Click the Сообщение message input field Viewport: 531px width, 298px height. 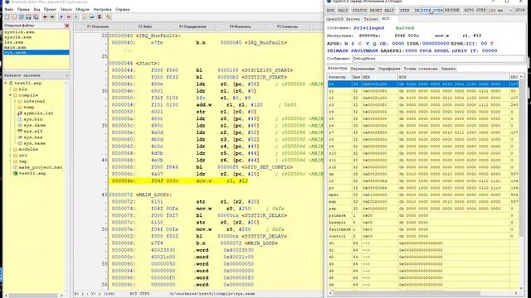click(438, 59)
